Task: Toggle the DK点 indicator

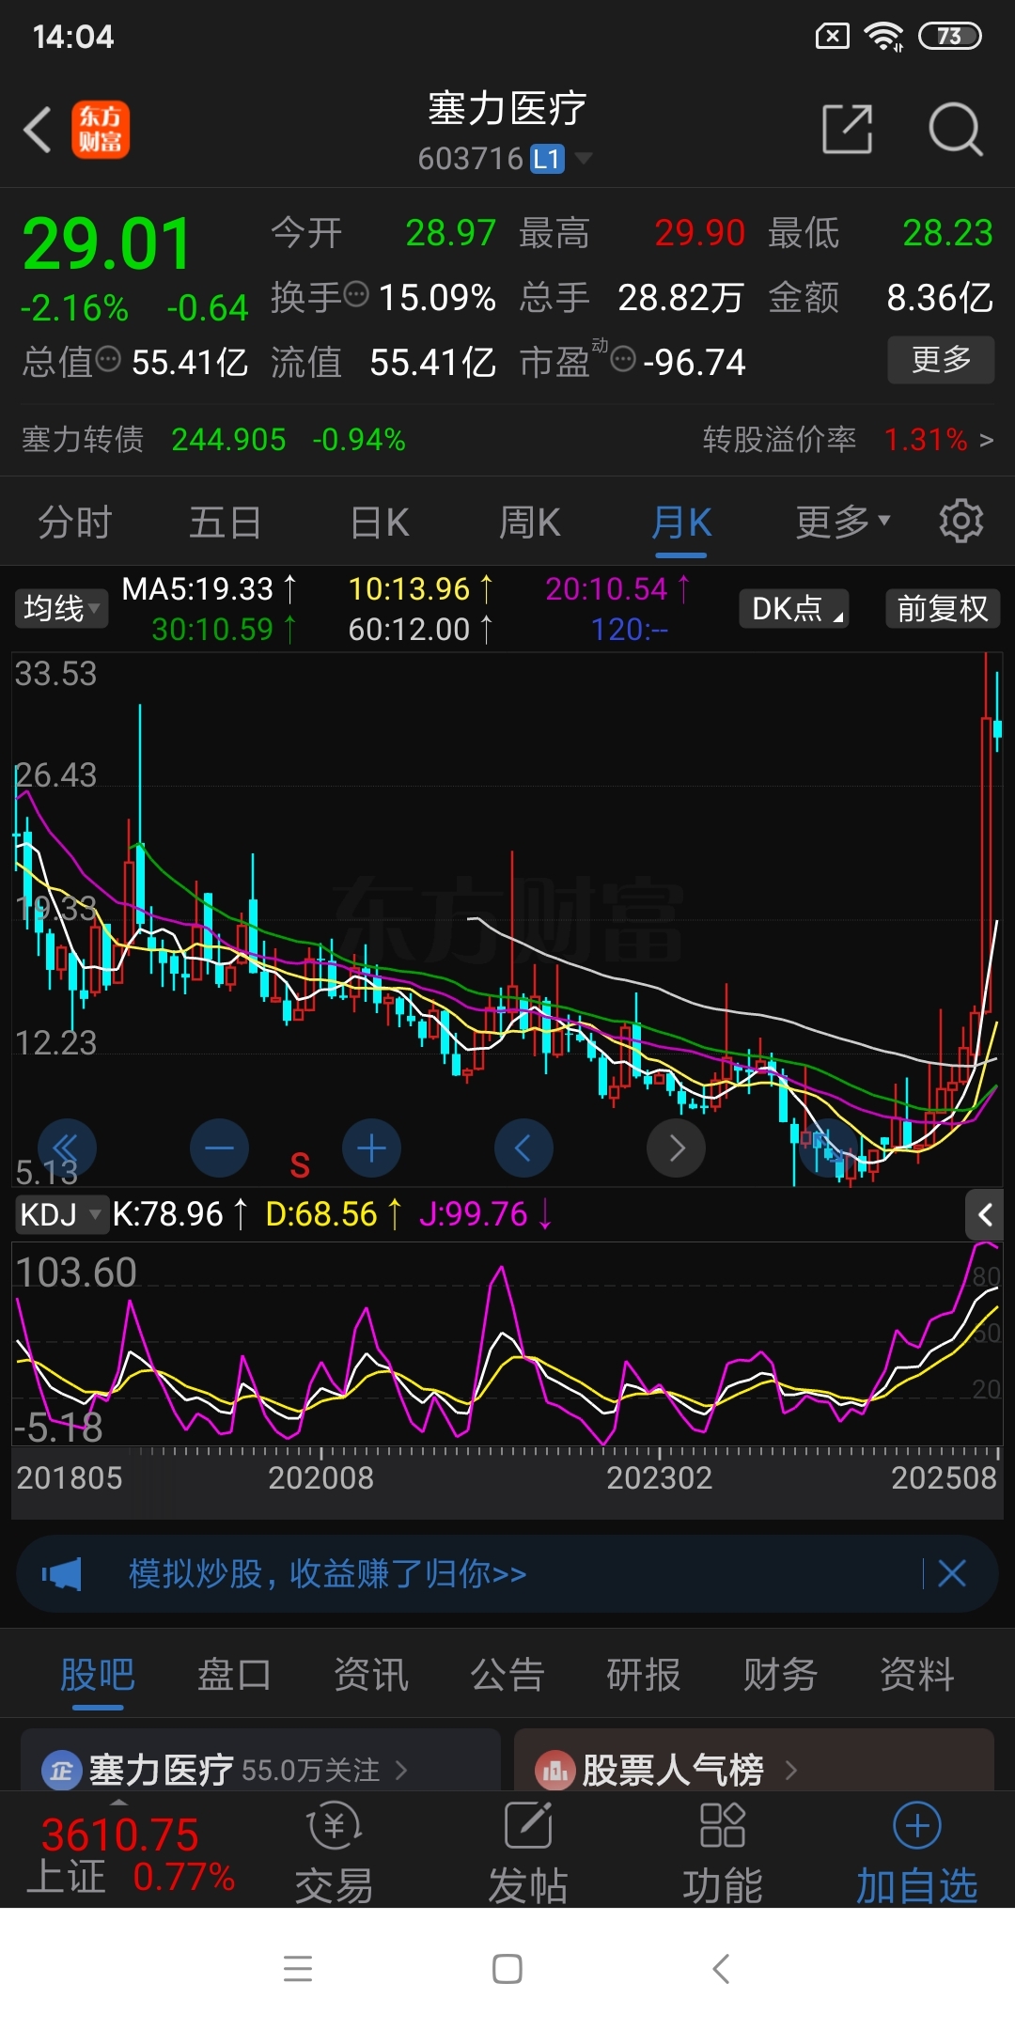Action: (x=794, y=609)
